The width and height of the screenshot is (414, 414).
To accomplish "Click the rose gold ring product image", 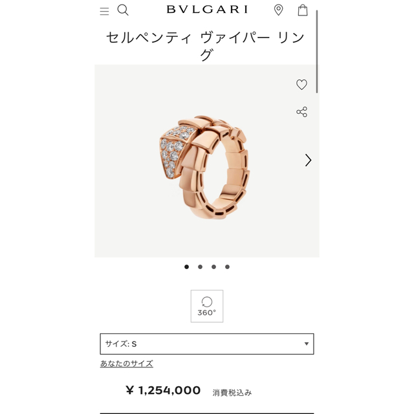I will (x=204, y=167).
